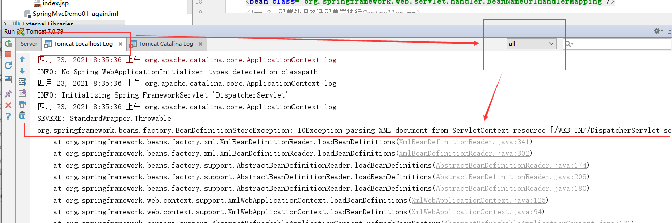
Task: Click the Update application refresh icon
Action: pyautogui.click(x=8, y=66)
